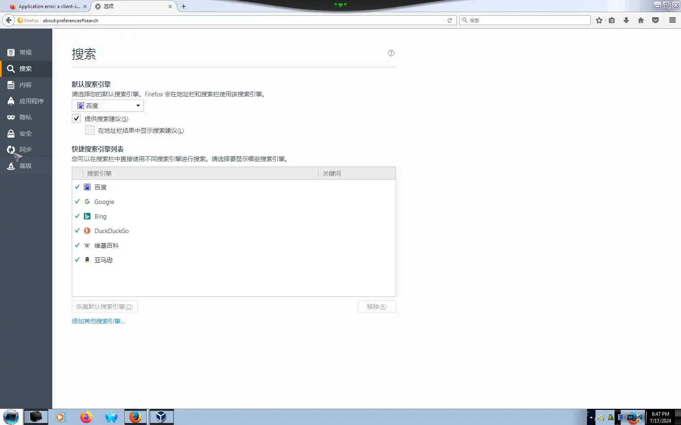Bookmark this page with the star icon
681x425 pixels.
[x=599, y=20]
